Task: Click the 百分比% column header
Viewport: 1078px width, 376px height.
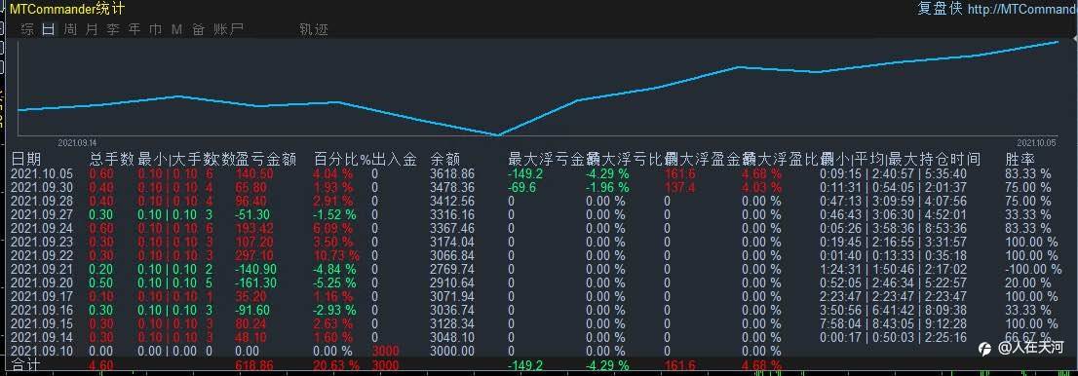Action: coord(342,160)
